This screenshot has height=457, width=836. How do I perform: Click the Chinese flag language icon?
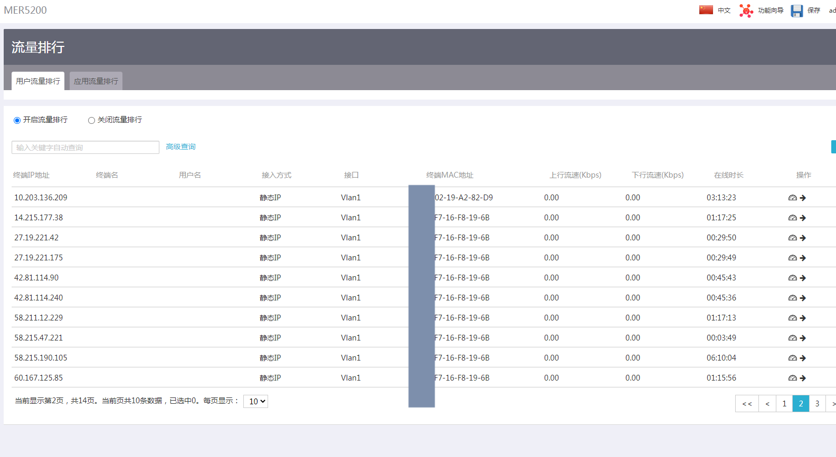tap(706, 10)
